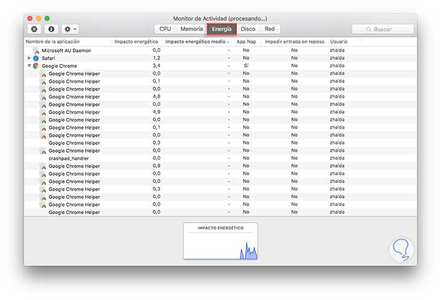Open the gear actions dropdown menu
441x300 pixels.
(x=70, y=29)
